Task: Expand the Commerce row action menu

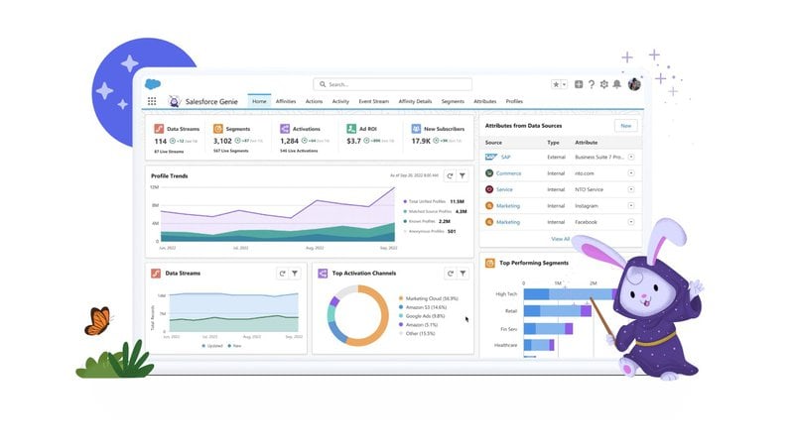Action: pos(631,172)
